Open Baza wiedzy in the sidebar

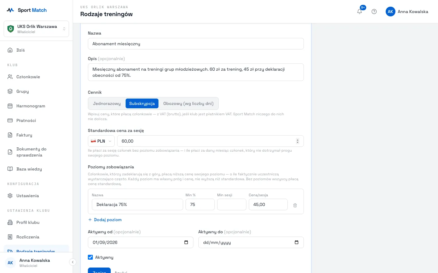click(36, 169)
